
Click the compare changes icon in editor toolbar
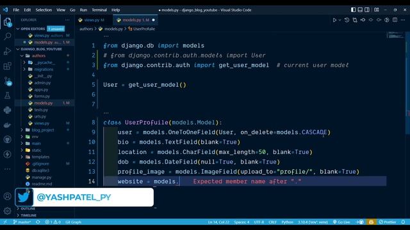click(x=355, y=20)
